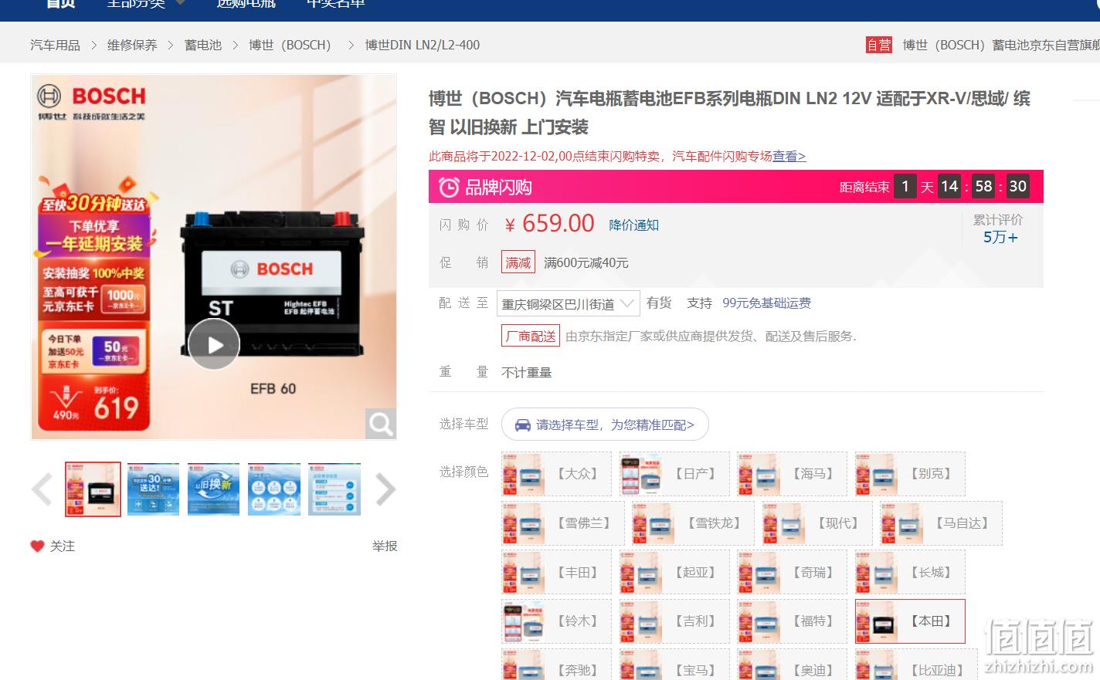
Task: Click 举报 report link
Action: point(385,546)
